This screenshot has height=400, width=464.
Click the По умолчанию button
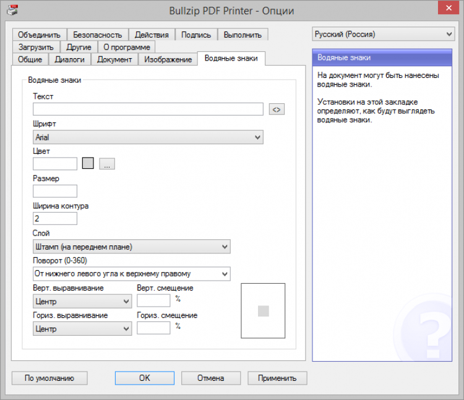coord(49,378)
